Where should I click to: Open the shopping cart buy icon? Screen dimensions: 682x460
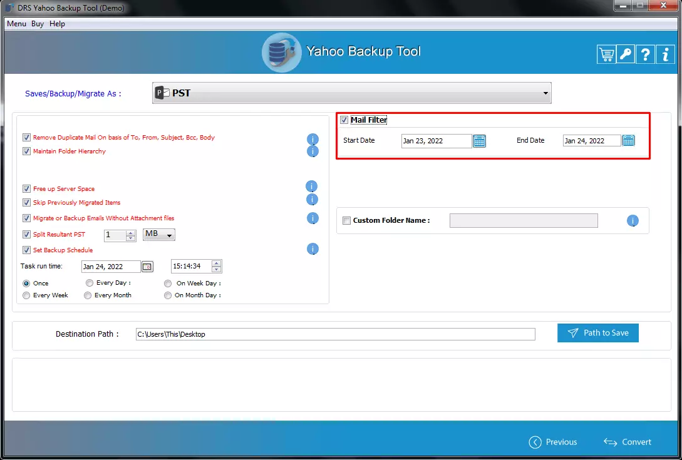[x=606, y=54]
